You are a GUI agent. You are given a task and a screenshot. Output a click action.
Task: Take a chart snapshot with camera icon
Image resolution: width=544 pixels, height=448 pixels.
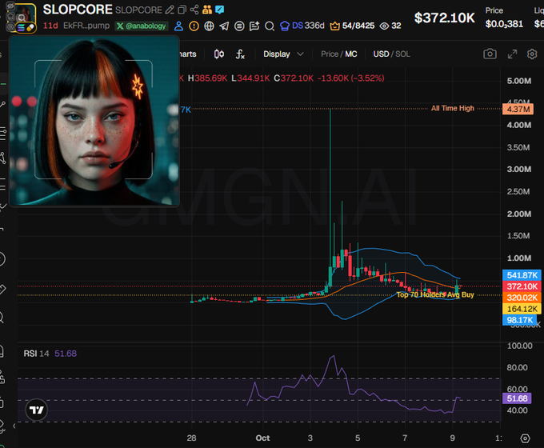(490, 54)
